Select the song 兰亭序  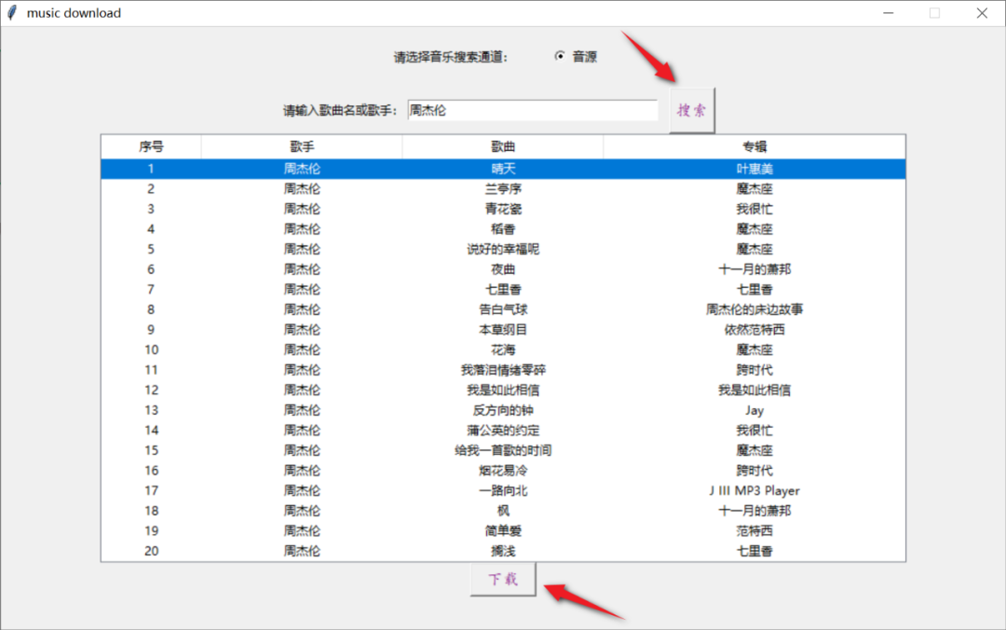pyautogui.click(x=502, y=188)
